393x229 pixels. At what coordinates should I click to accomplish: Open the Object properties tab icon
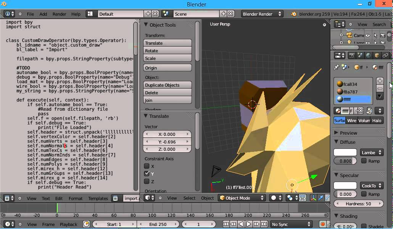377,55
